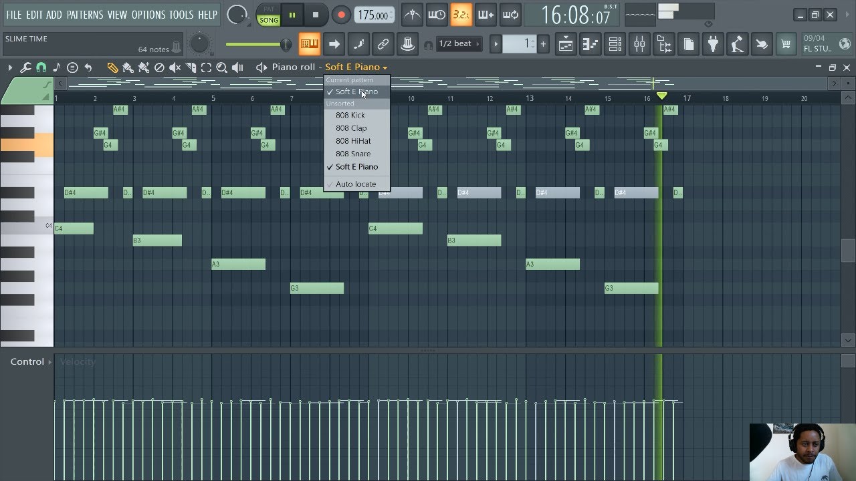Toggle the magnet snap icon in piano roll
The height and width of the screenshot is (481, 856).
coord(41,67)
